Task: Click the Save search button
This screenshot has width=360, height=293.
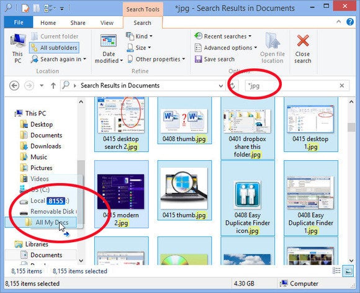Action: point(214,59)
